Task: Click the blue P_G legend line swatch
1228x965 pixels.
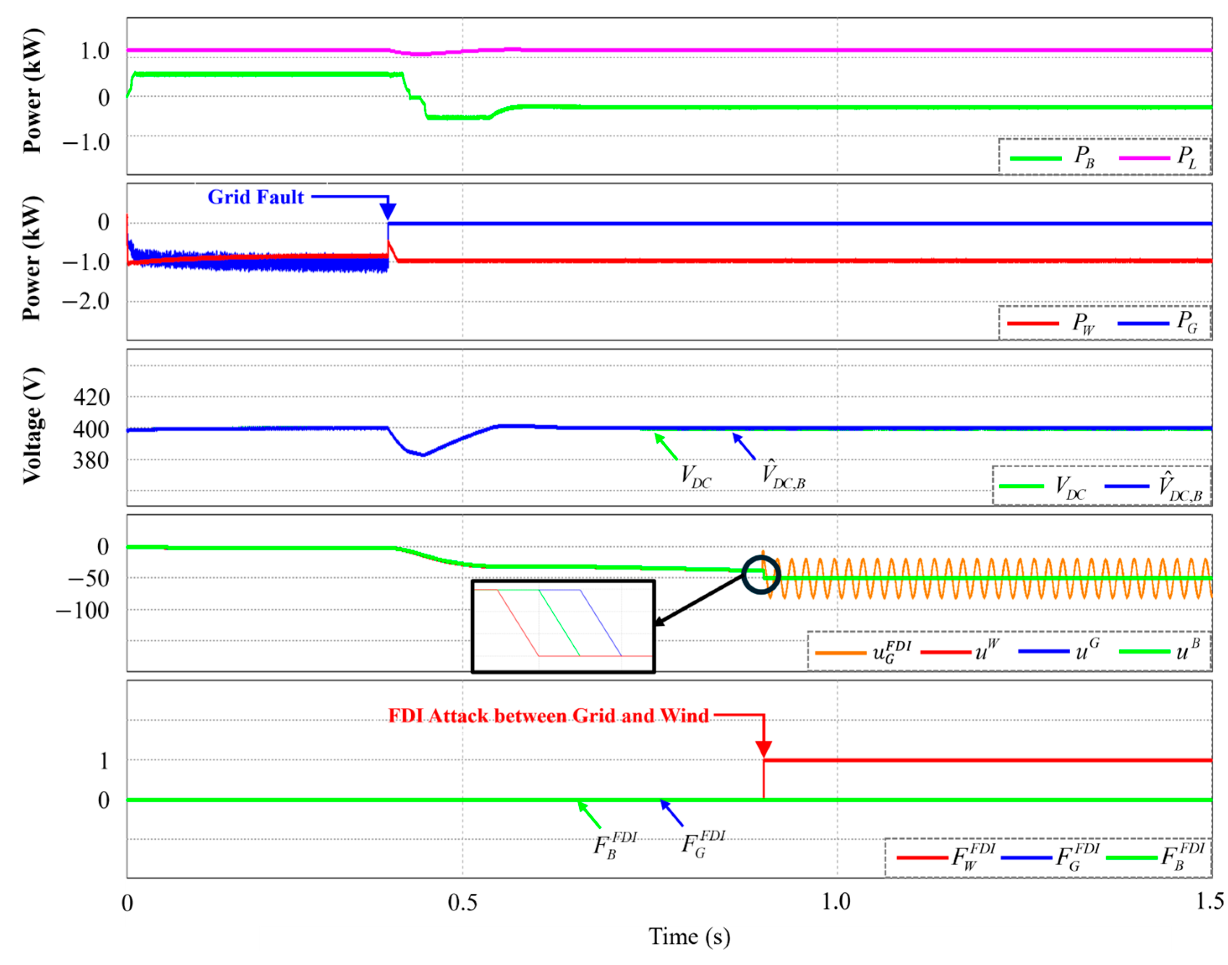Action: coord(1143,324)
